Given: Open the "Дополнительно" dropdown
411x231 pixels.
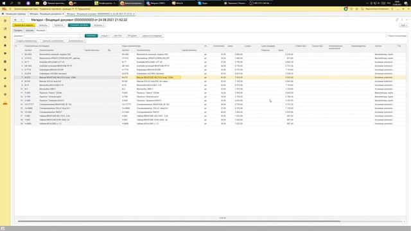Looking at the screenshot, I should pos(76,41).
